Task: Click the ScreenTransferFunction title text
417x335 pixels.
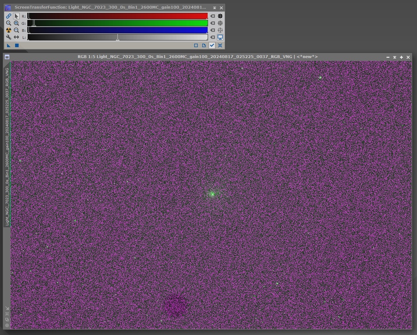Action: [x=110, y=7]
